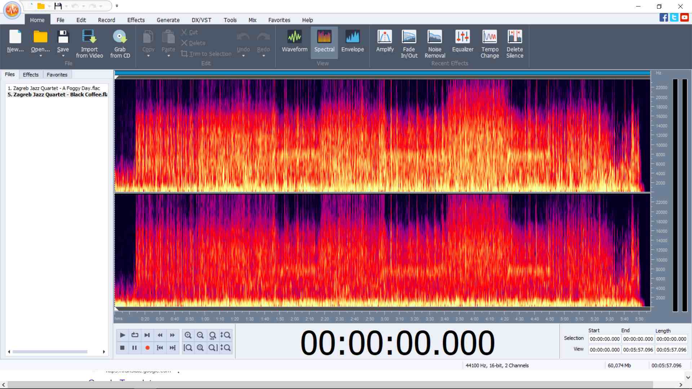Toggle loop playback button
Viewport: 692px width, 389px height.
pyautogui.click(x=135, y=335)
